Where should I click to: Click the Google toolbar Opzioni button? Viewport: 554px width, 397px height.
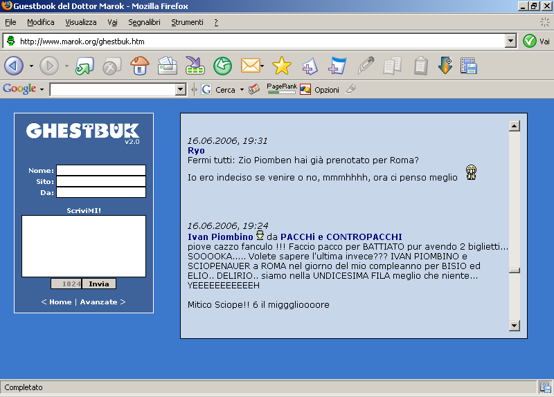[x=320, y=89]
